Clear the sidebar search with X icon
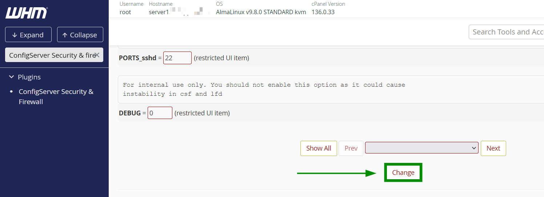Screen dimensions: 544x197 (x=97, y=55)
